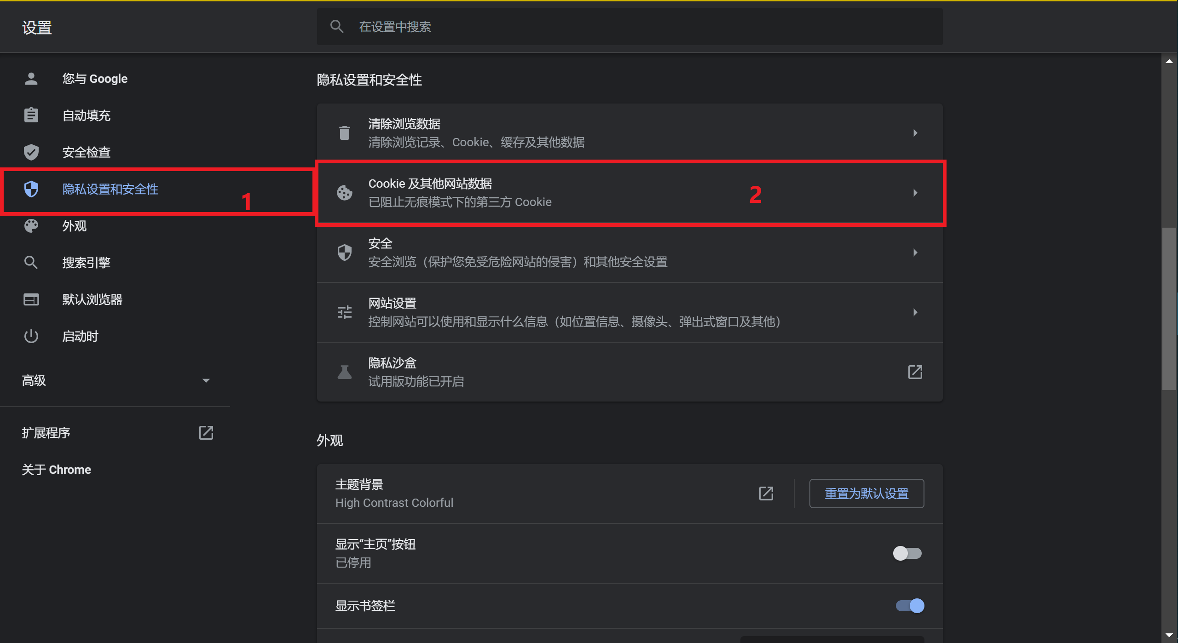This screenshot has height=643, width=1178.
Task: Click the person icon beside 您与 Google
Action: coord(31,79)
